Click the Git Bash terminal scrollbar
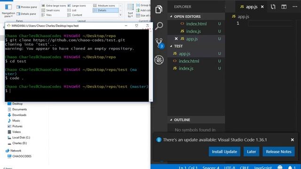This screenshot has height=169, width=301. [150, 65]
